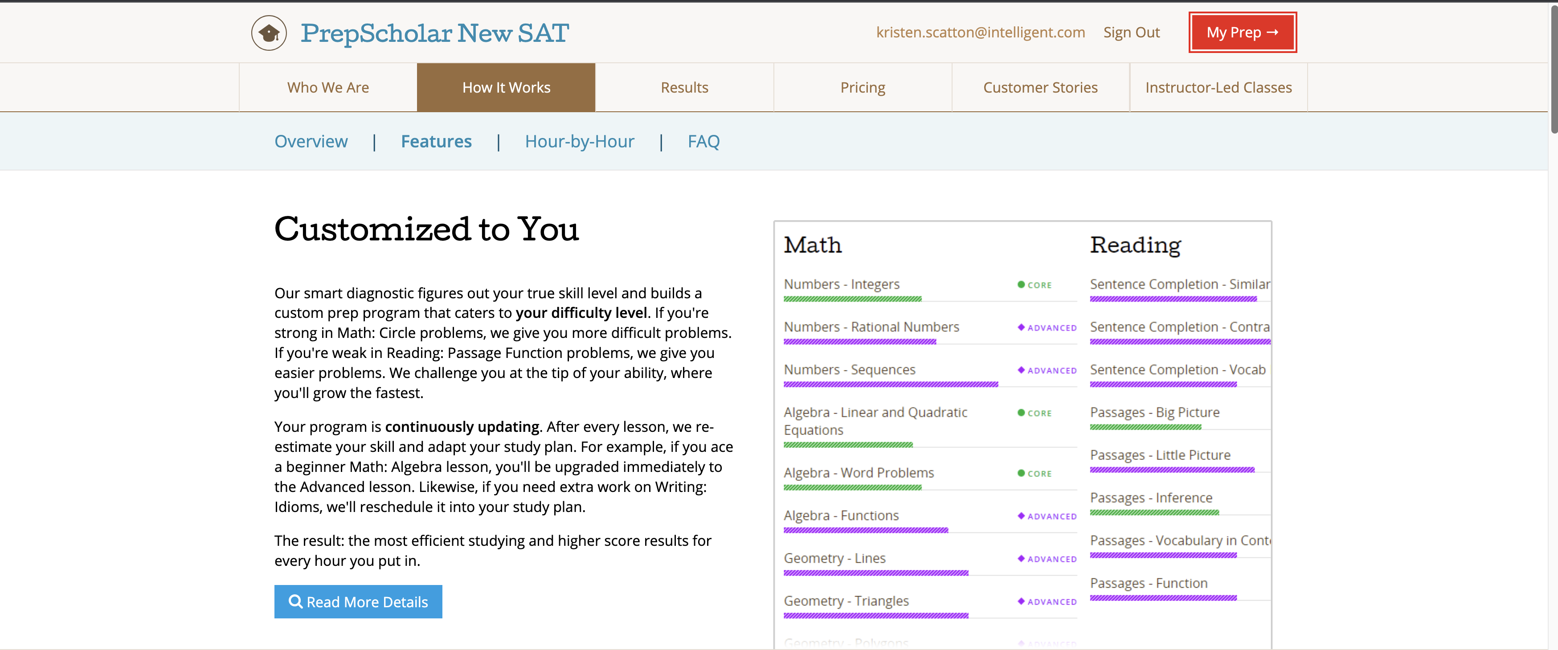This screenshot has width=1558, height=650.
Task: Click the green CORE dot beside Numbers - Integers
Action: pos(1021,284)
